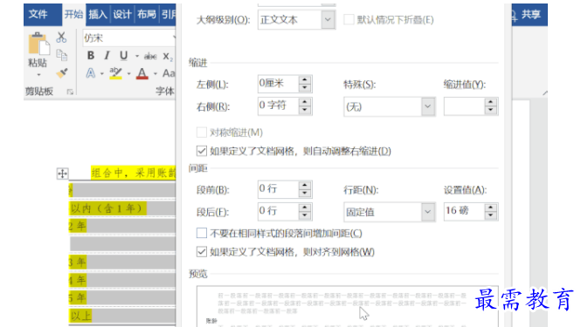Click the 设置值 16 磅 field
The width and height of the screenshot is (581, 327).
point(464,211)
